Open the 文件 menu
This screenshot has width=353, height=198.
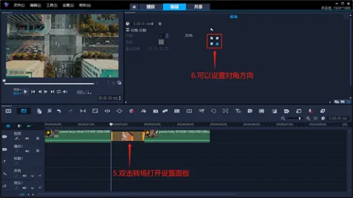click(19, 5)
